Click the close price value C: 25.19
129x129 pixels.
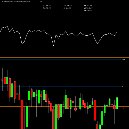[47, 8]
